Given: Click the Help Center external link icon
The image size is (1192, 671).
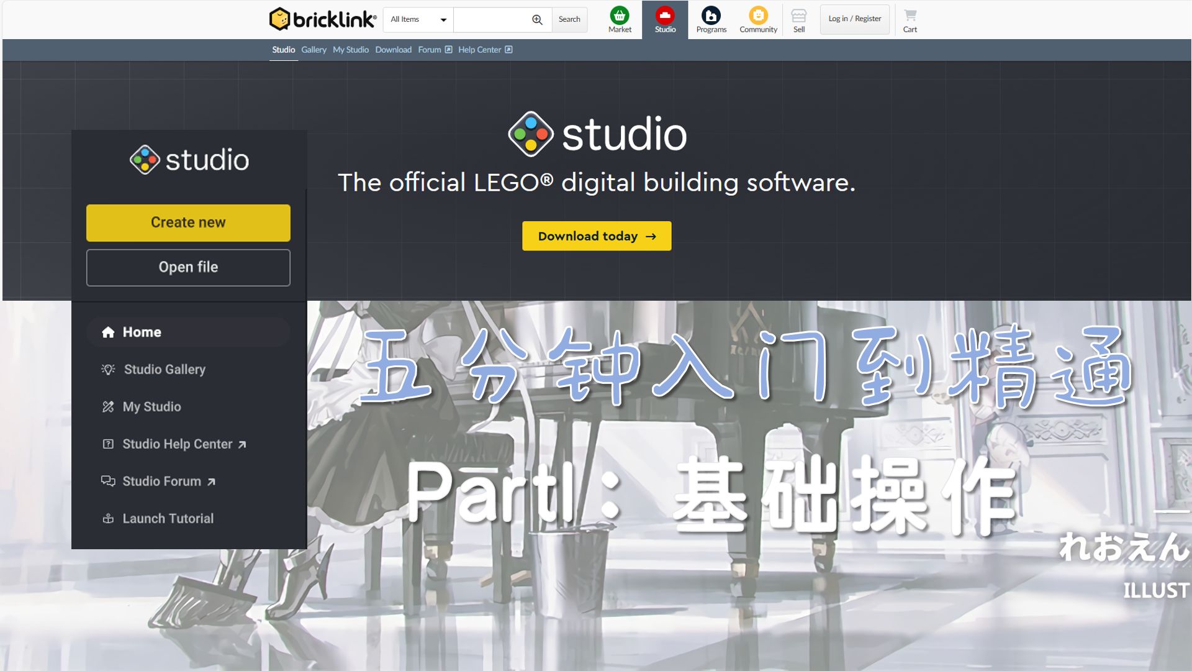Looking at the screenshot, I should point(508,50).
